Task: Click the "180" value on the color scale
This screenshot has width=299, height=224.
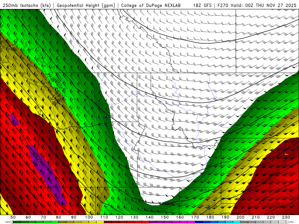Action: coord(210,217)
